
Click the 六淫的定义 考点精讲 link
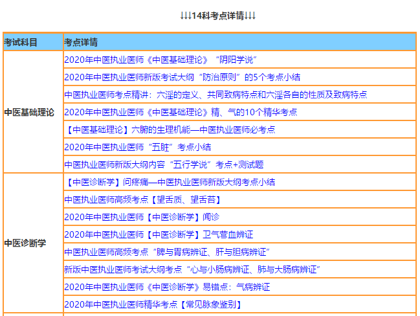click(216, 95)
